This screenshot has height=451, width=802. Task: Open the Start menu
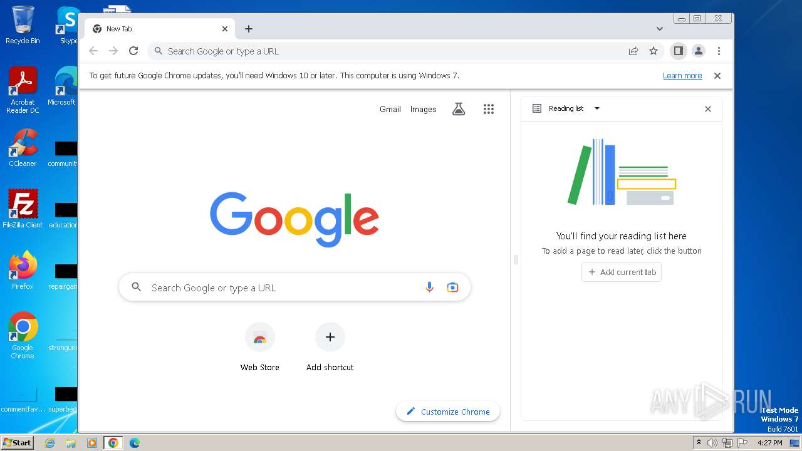click(17, 442)
